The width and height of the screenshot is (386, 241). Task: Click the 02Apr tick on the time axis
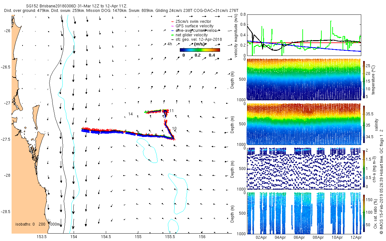[261, 237]
